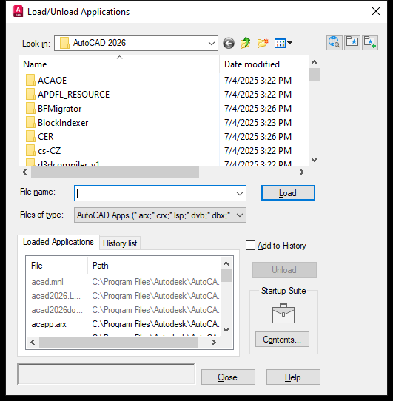The width and height of the screenshot is (393, 401).
Task: Click the Add to Favorites icon
Action: point(370,42)
